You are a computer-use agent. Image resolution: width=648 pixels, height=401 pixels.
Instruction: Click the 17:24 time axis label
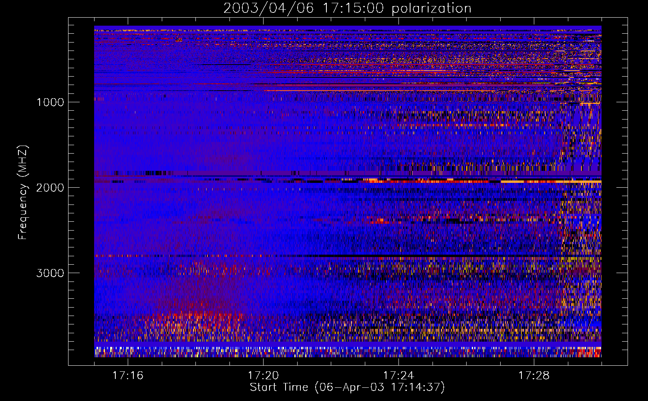398,375
